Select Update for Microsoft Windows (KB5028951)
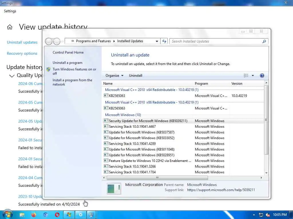 (183, 155)
